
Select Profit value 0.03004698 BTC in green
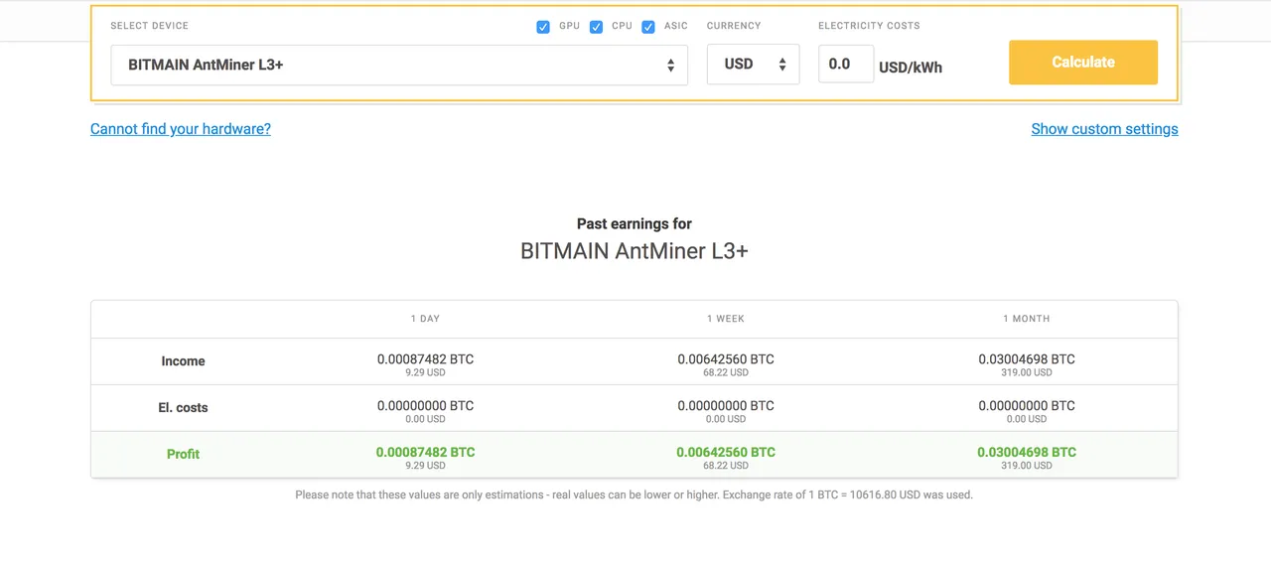[1027, 452]
